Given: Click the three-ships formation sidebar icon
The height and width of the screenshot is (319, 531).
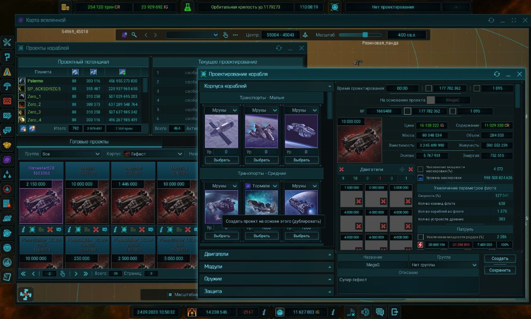Looking at the screenshot, I should tap(7, 174).
